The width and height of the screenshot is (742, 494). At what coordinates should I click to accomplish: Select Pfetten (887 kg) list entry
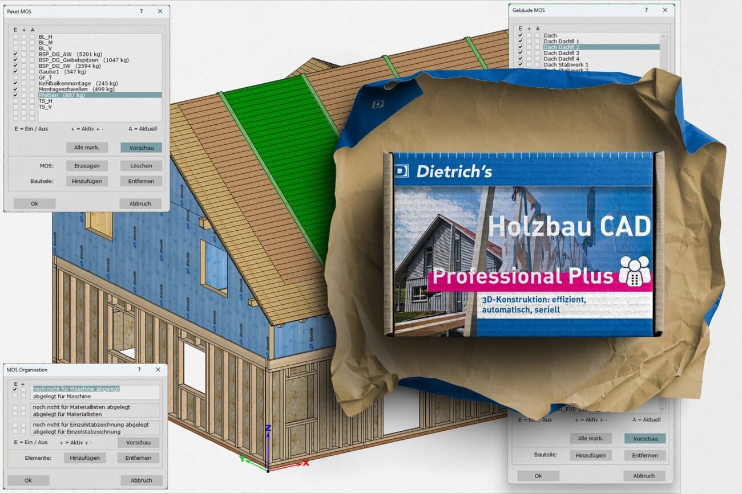100,95
